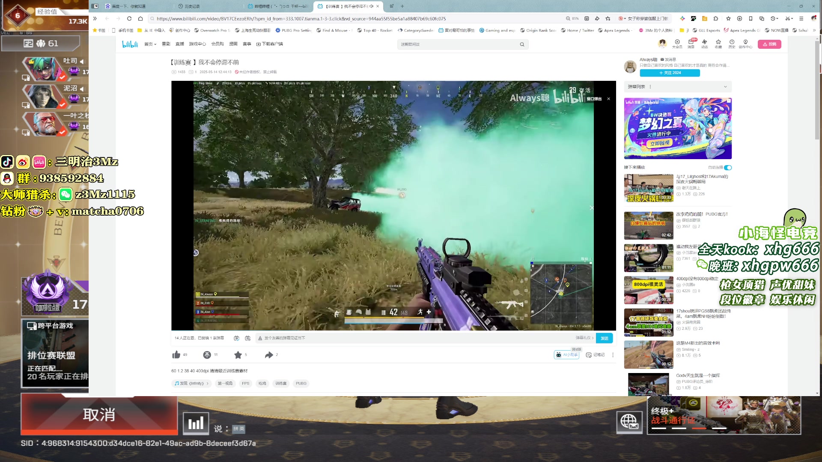Open 深夜火锅 recommended video thumbnail
Screen dimensions: 822x462
pyautogui.click(x=648, y=188)
